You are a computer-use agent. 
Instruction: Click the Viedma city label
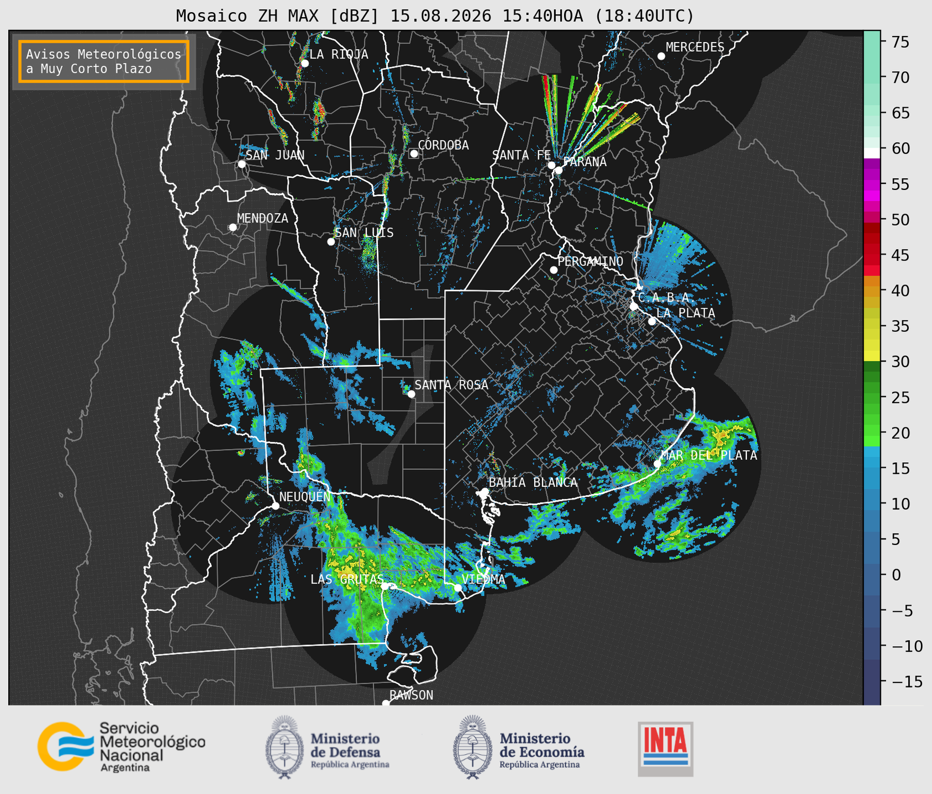coord(483,579)
